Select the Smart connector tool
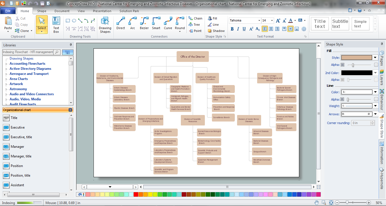The height and width of the screenshot is (206, 386). 156,23
